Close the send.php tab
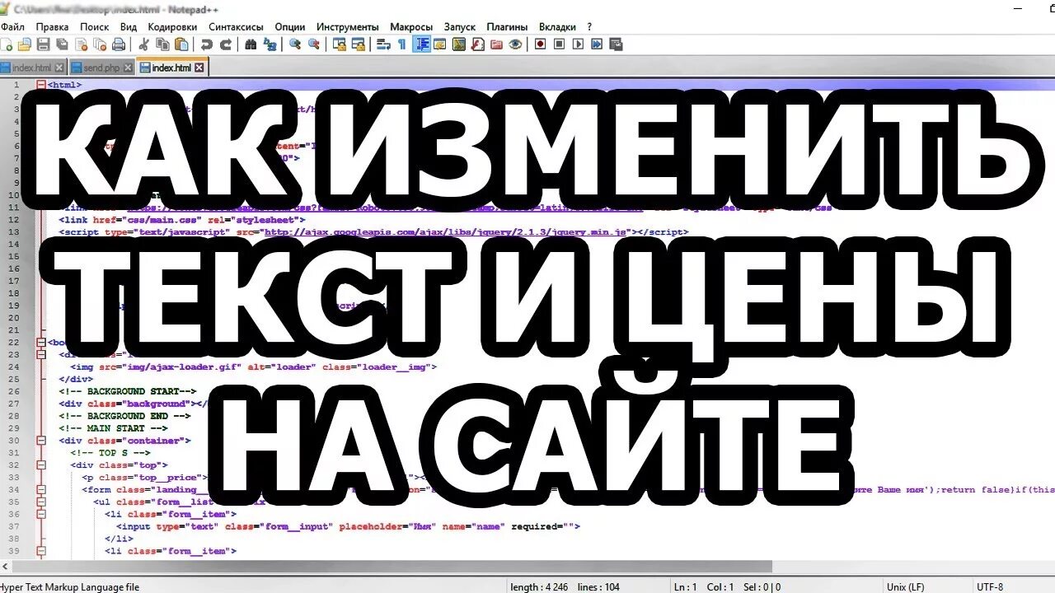 pos(128,68)
